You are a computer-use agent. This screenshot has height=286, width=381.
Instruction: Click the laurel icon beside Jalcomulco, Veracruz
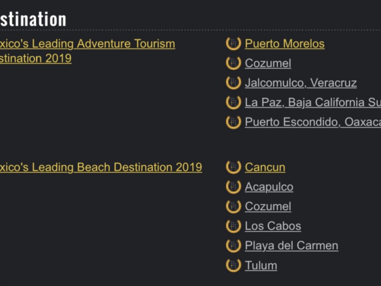pos(233,82)
